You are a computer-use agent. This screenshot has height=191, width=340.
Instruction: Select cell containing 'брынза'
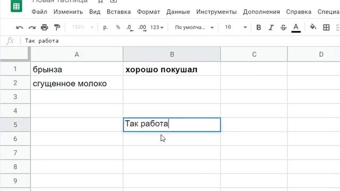pos(76,69)
